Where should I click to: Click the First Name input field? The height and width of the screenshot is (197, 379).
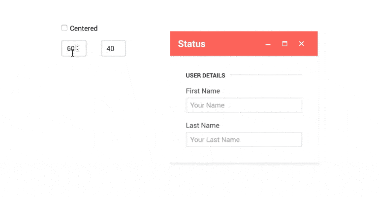(244, 105)
